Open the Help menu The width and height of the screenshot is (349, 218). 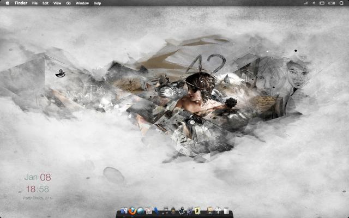(97, 3)
